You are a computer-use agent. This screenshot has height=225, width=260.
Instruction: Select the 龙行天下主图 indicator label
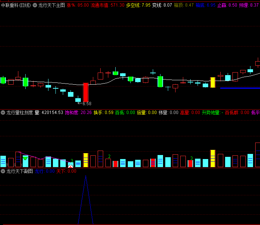pos(51,5)
